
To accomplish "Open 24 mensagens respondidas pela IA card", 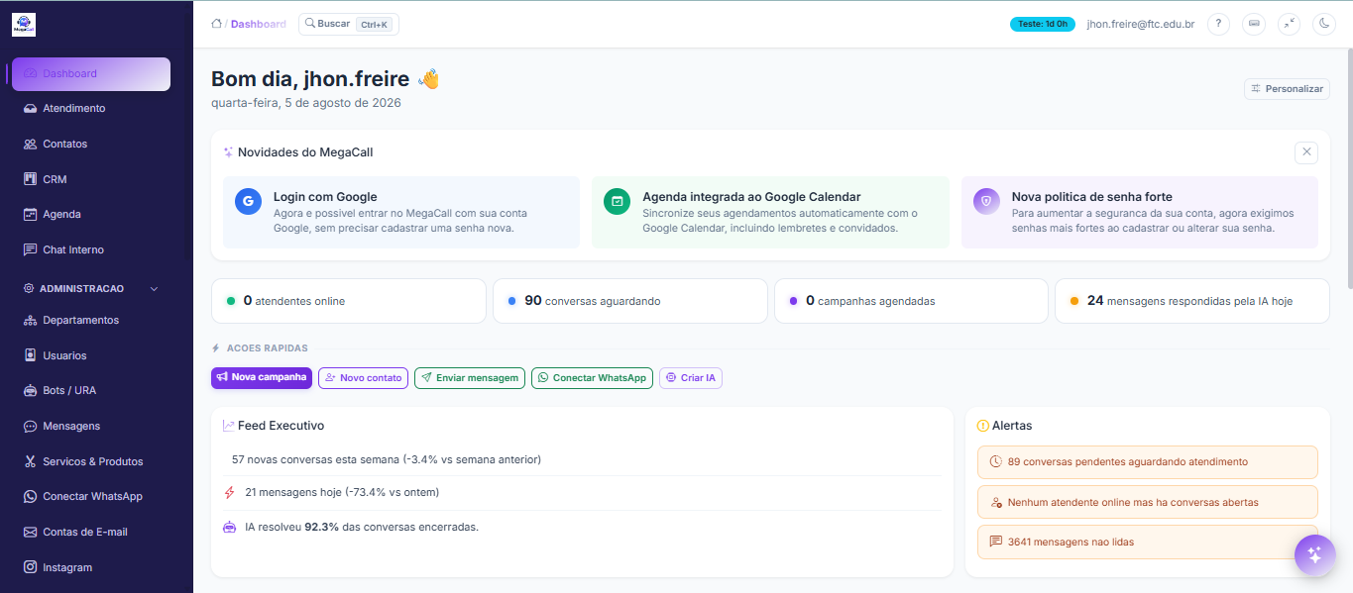I will 1192,301.
